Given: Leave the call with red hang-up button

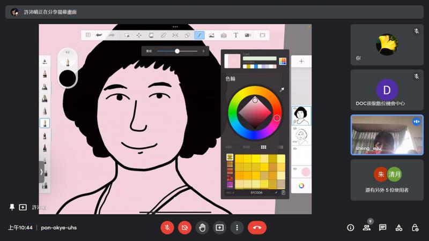Looking at the screenshot, I should (x=257, y=228).
